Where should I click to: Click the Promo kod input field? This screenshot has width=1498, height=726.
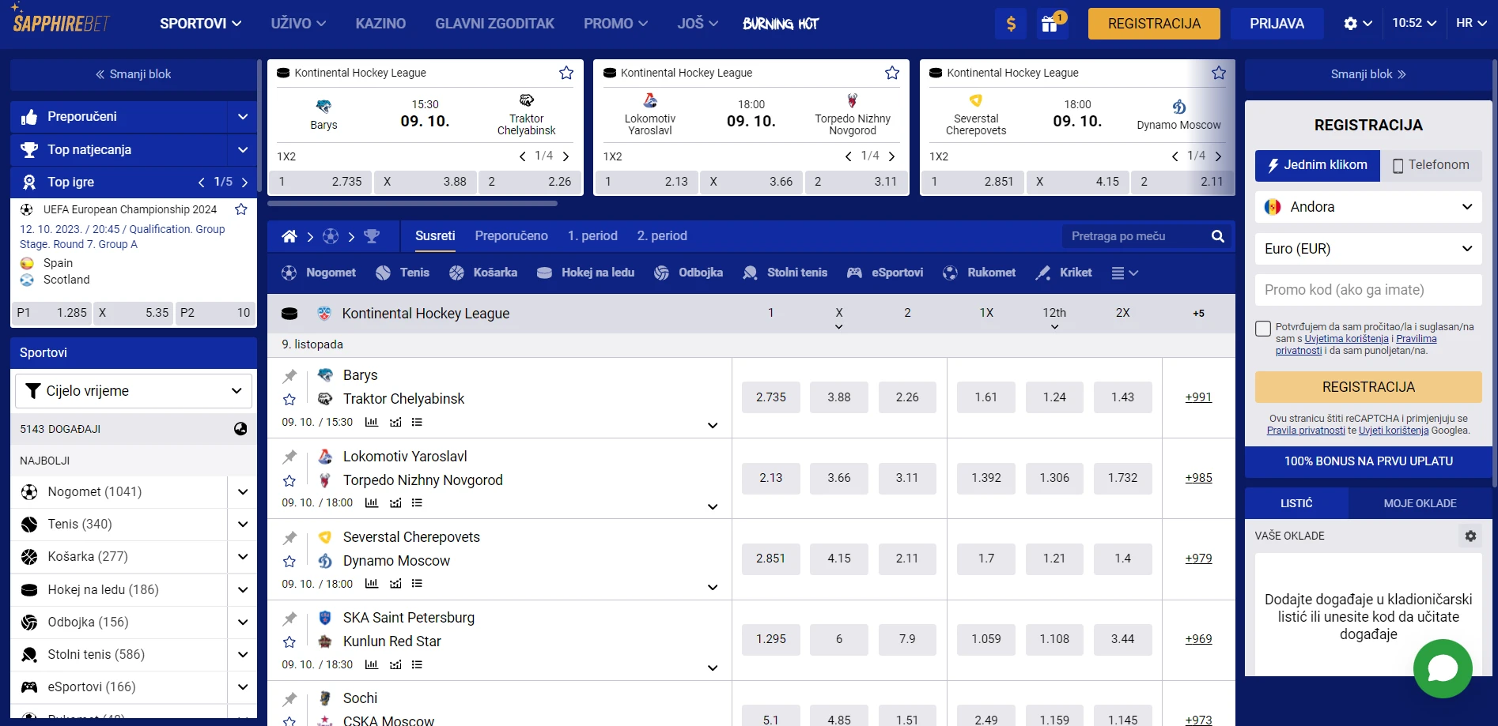(x=1368, y=290)
